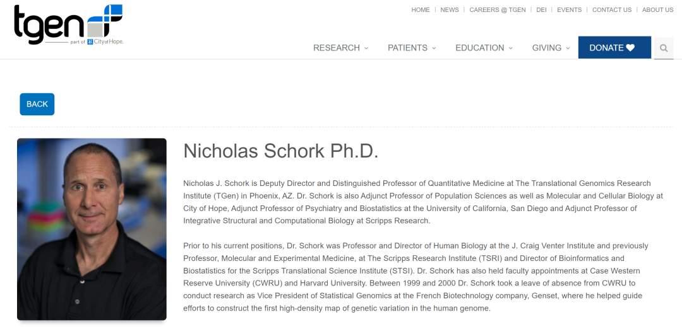The width and height of the screenshot is (682, 327).
Task: Click the Nicholas Schork Ph.D. heading
Action: pos(280,151)
